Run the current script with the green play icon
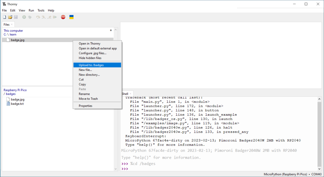324x177 pixels. [24, 17]
